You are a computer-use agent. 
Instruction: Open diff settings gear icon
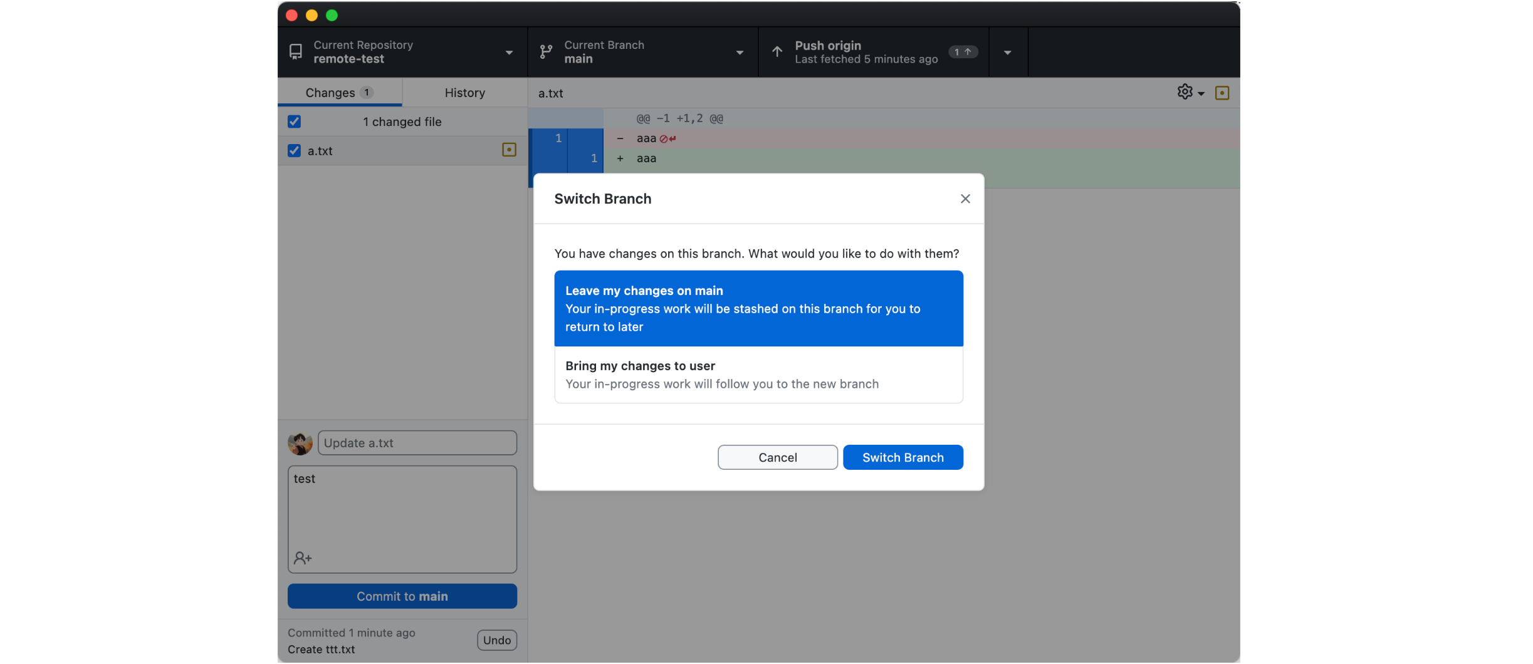point(1185,92)
